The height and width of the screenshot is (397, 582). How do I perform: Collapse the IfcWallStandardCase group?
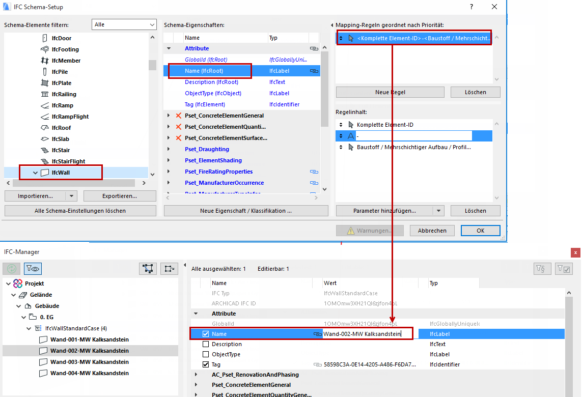pos(29,329)
